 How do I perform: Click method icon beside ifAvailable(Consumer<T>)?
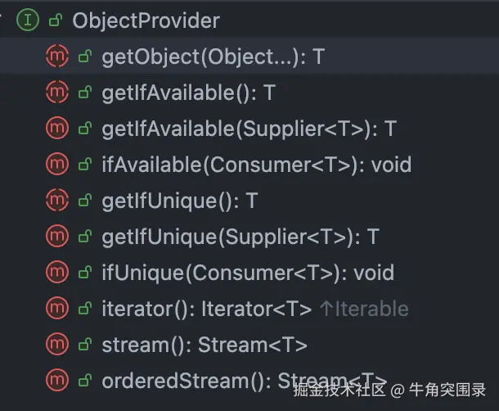coord(56,165)
